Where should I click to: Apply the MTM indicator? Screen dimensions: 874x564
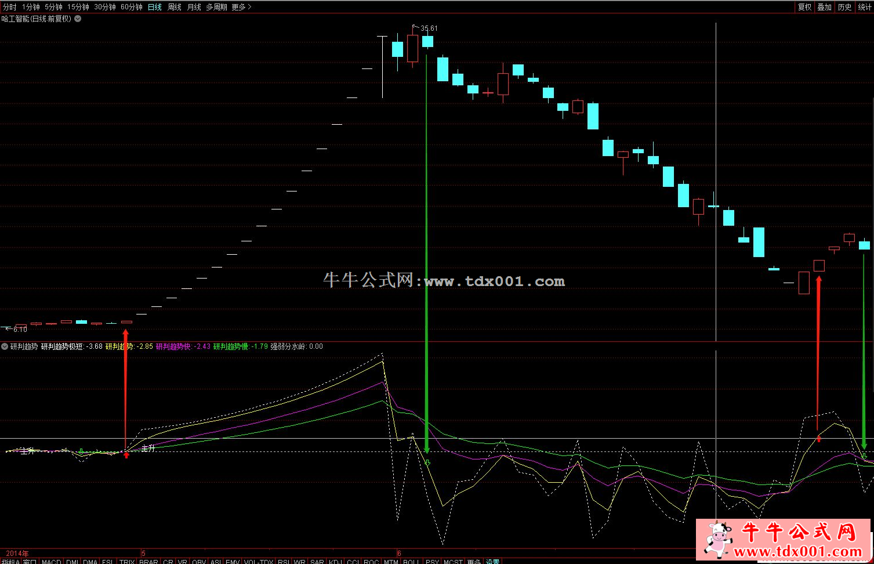point(391,561)
